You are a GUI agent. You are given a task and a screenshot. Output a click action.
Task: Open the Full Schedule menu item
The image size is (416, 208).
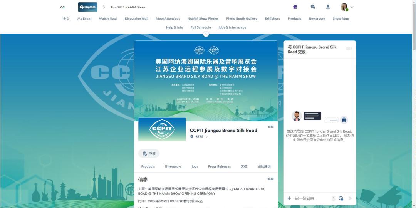pyautogui.click(x=201, y=27)
